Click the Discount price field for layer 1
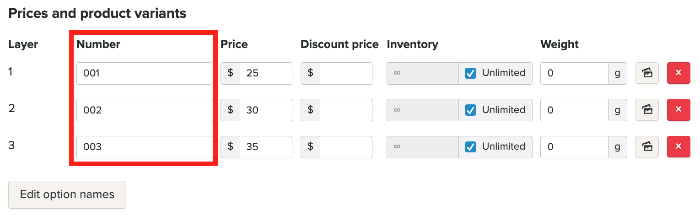 pyautogui.click(x=345, y=73)
